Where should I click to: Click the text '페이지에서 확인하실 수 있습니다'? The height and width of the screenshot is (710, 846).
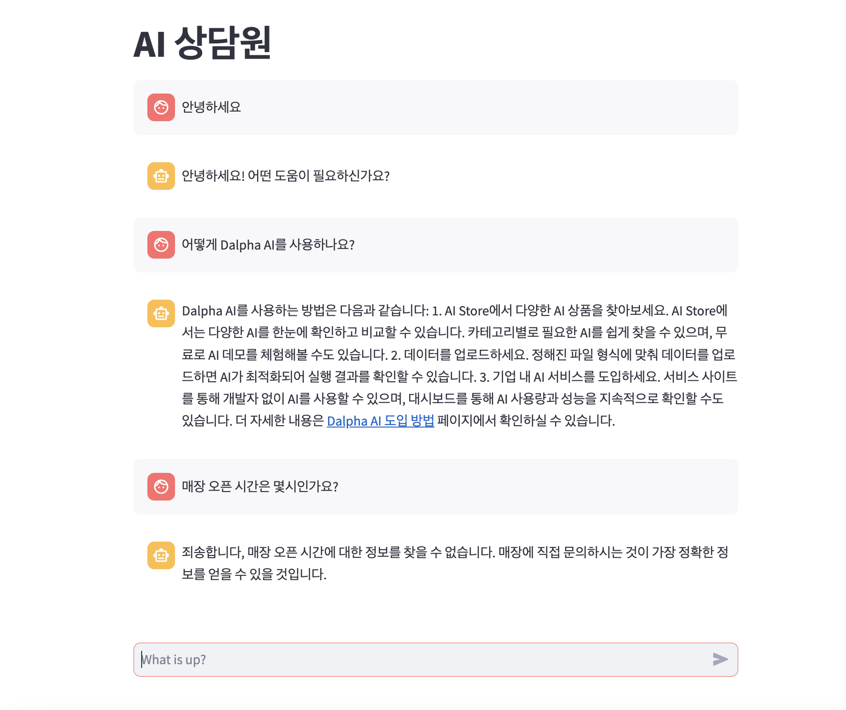point(526,421)
